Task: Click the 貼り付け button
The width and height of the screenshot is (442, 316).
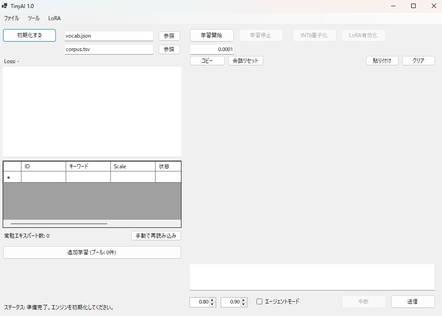Action: (382, 61)
